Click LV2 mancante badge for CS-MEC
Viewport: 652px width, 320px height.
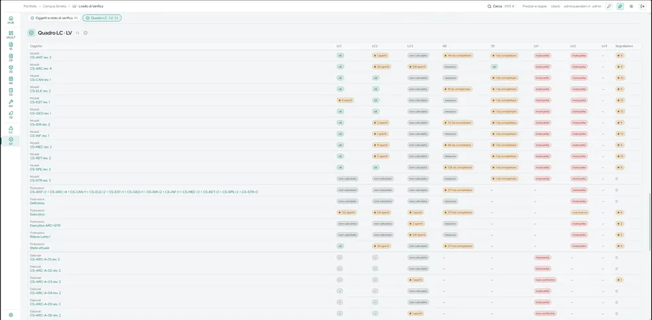[x=579, y=145]
